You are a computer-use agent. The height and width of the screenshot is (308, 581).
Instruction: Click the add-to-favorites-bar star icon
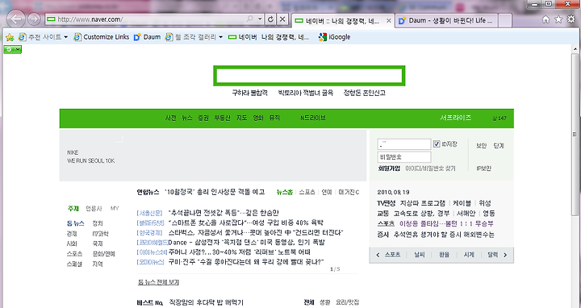click(x=10, y=37)
